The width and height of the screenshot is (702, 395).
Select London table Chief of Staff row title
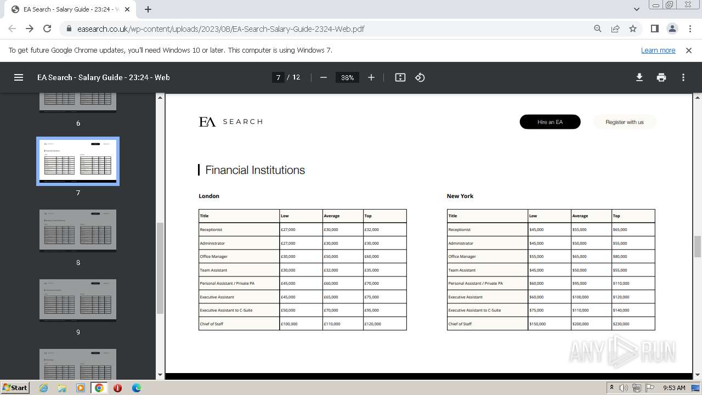(212, 324)
